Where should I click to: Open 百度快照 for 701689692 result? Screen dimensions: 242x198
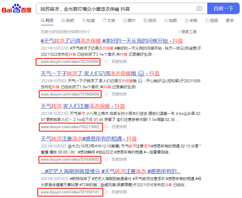[x=119, y=159]
